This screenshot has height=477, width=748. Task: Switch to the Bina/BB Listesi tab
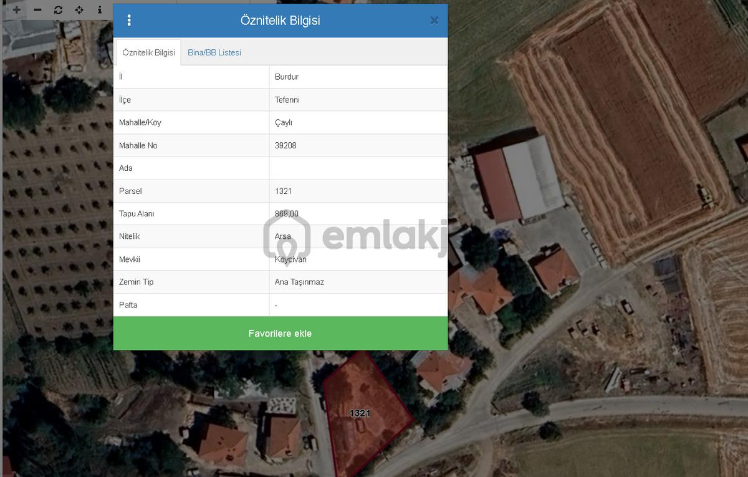(214, 52)
